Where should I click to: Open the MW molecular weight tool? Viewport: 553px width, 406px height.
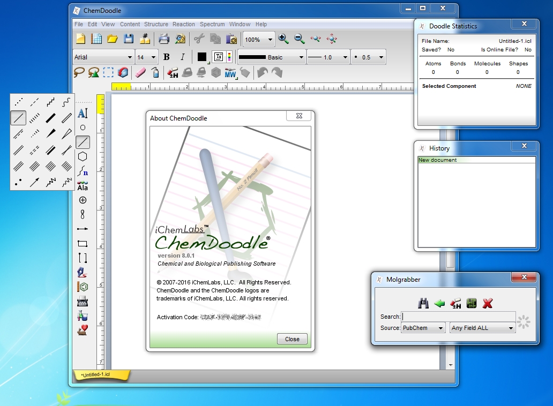pyautogui.click(x=230, y=73)
